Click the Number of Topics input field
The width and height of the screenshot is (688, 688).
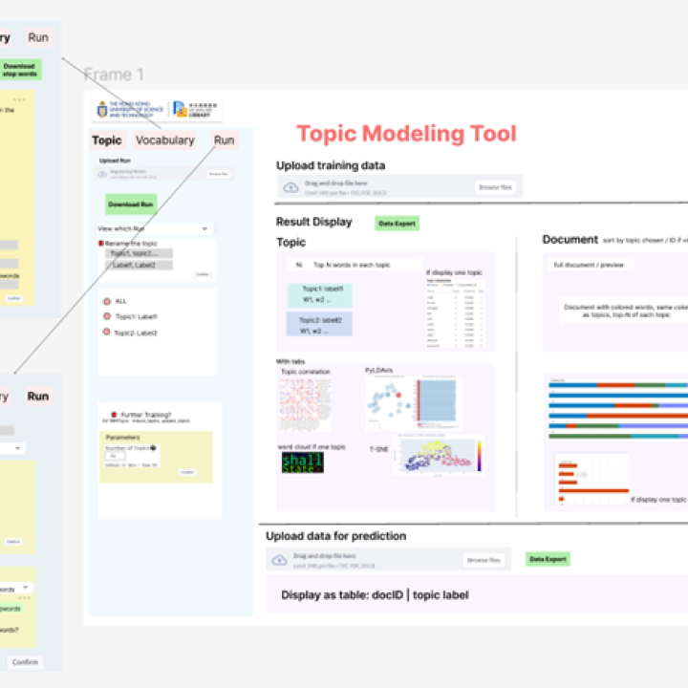tap(116, 457)
